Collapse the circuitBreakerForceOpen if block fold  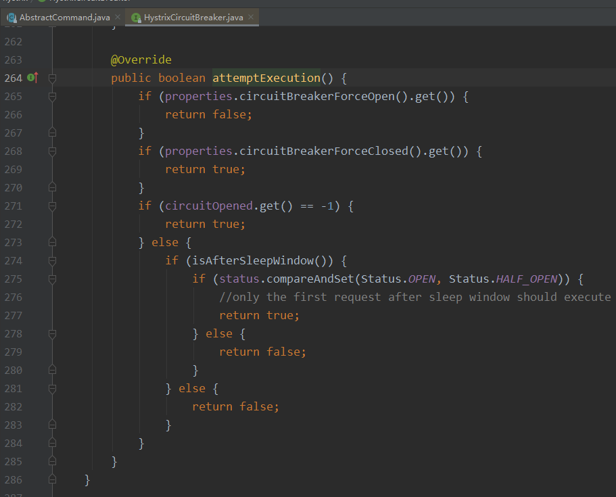pyautogui.click(x=52, y=96)
